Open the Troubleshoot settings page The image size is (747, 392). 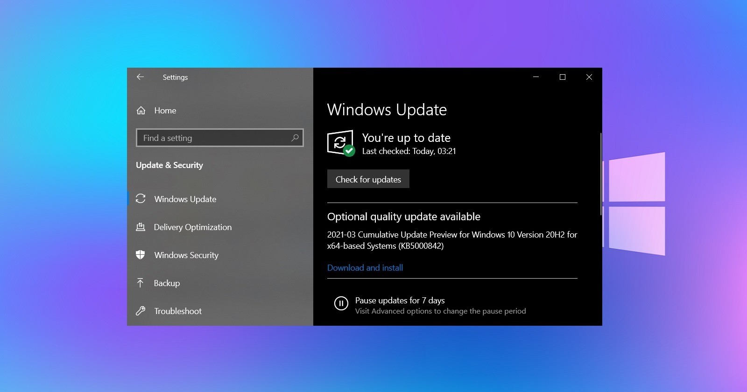178,311
